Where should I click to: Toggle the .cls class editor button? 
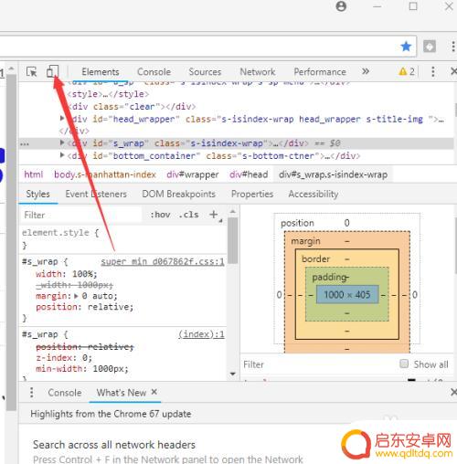188,215
